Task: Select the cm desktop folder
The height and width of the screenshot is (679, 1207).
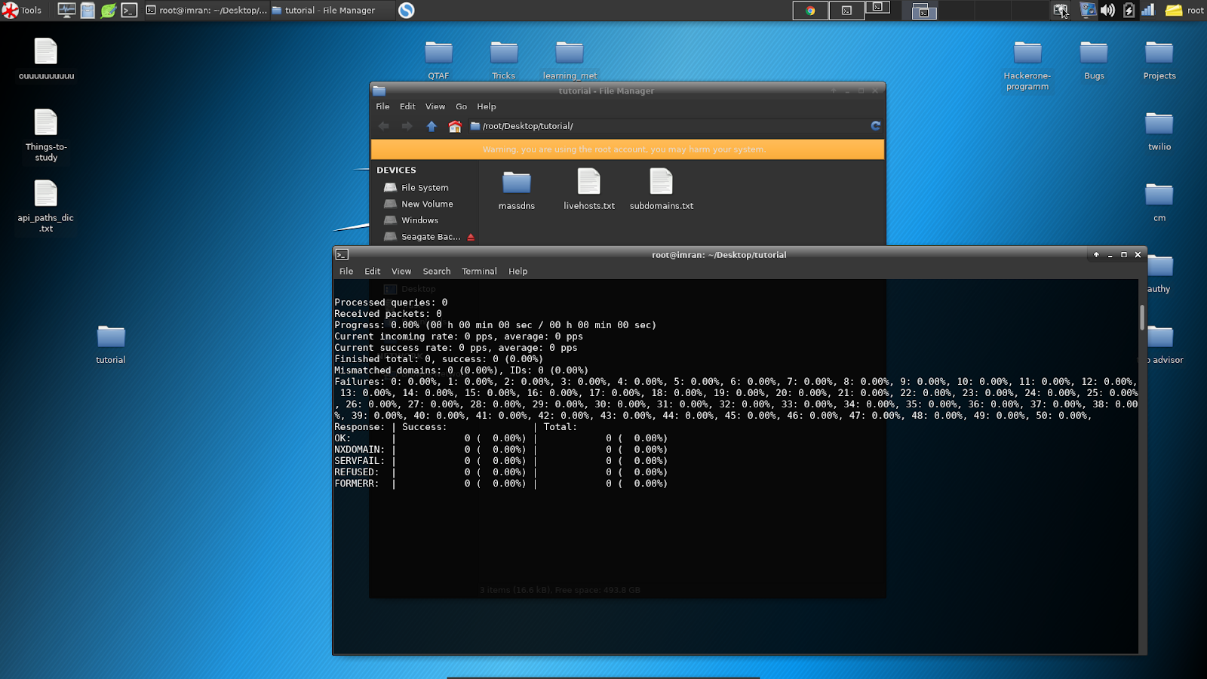Action: (x=1159, y=202)
